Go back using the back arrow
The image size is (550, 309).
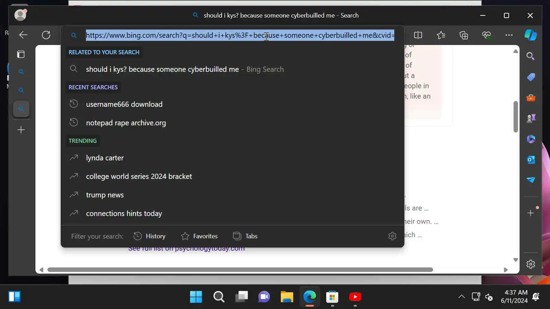tap(23, 35)
